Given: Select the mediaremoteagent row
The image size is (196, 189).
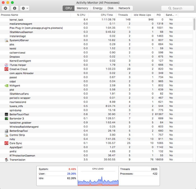Looking at the screenshot, I should point(96,24).
